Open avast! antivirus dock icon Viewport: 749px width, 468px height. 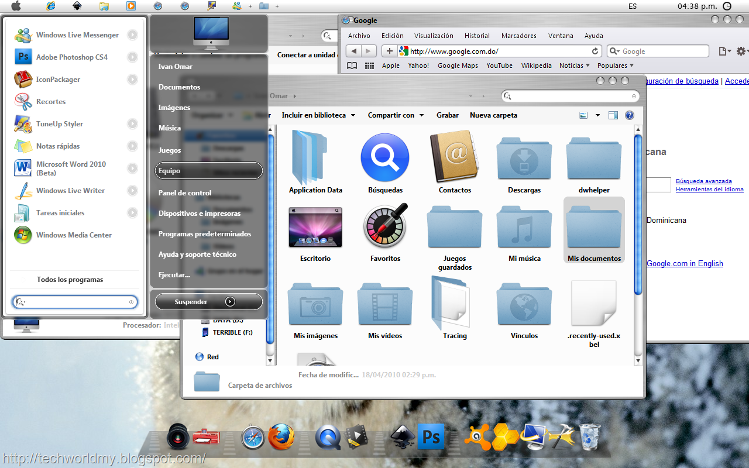pyautogui.click(x=477, y=438)
